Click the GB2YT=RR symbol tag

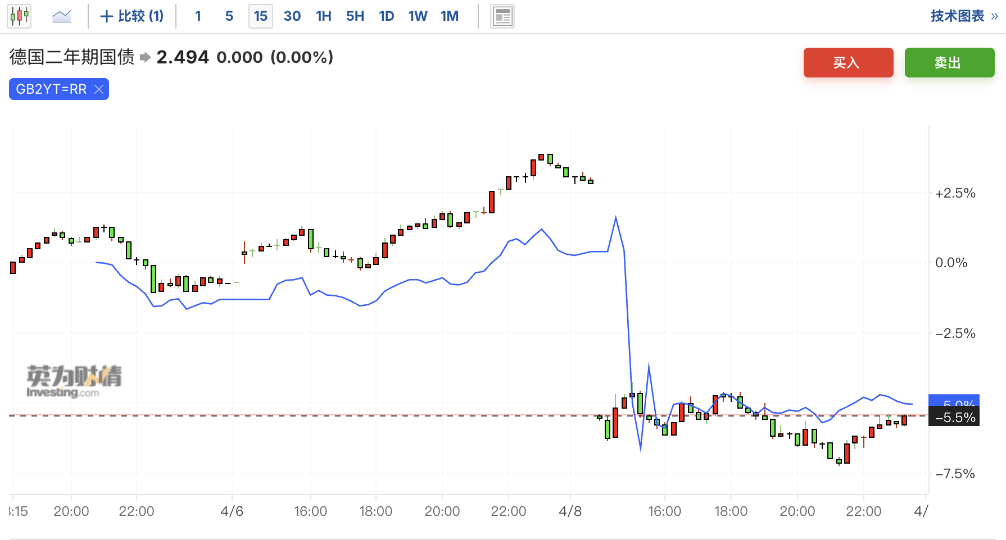[51, 89]
